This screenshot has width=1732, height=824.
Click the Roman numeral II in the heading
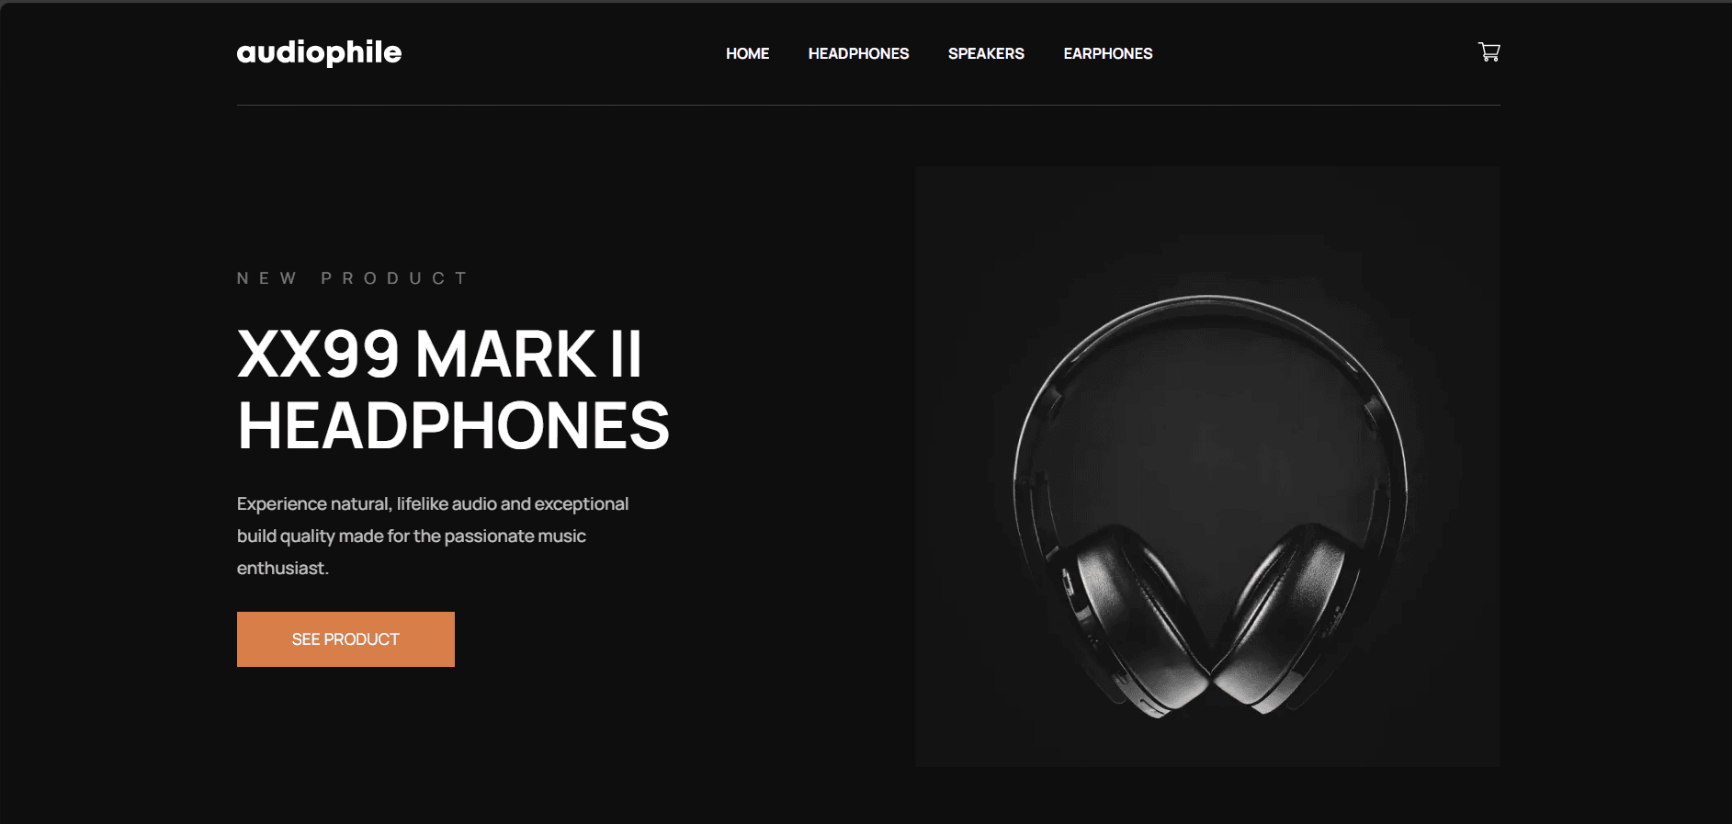click(x=626, y=355)
